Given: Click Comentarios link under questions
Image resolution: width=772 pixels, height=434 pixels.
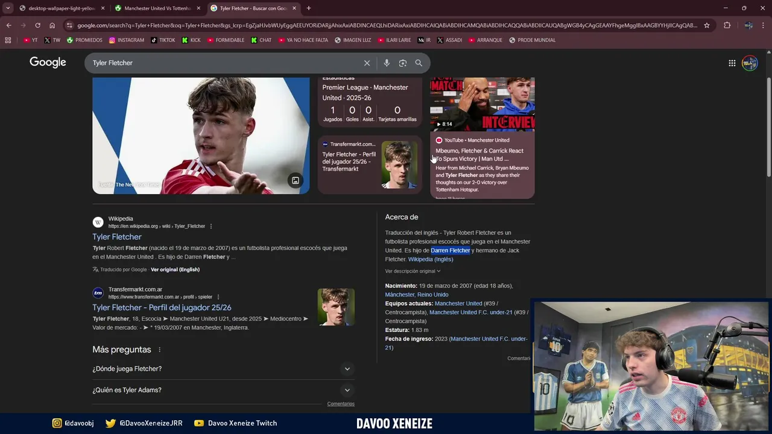Looking at the screenshot, I should coord(341,404).
